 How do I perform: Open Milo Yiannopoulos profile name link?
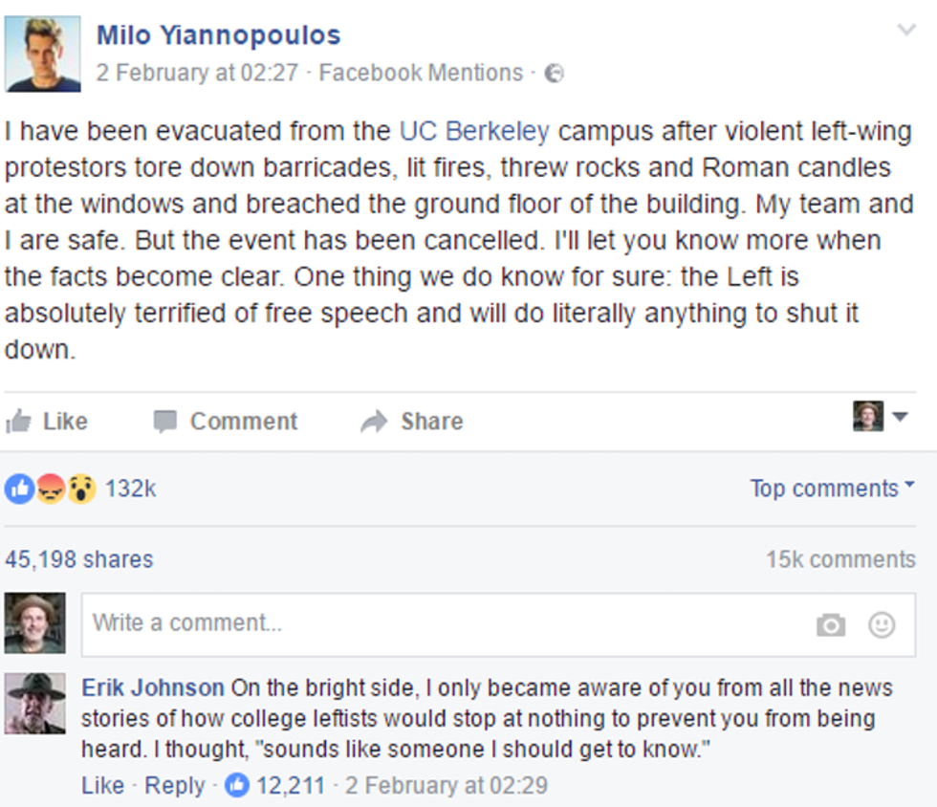point(218,35)
